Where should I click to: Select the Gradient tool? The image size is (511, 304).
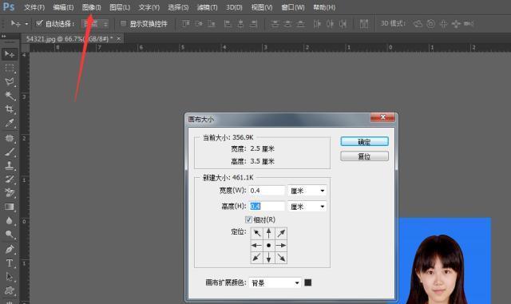coord(10,207)
